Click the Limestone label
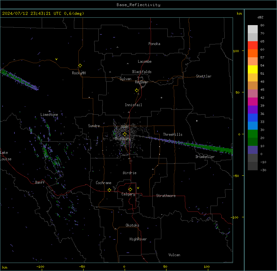The image size is (277, 271). [x=49, y=115]
